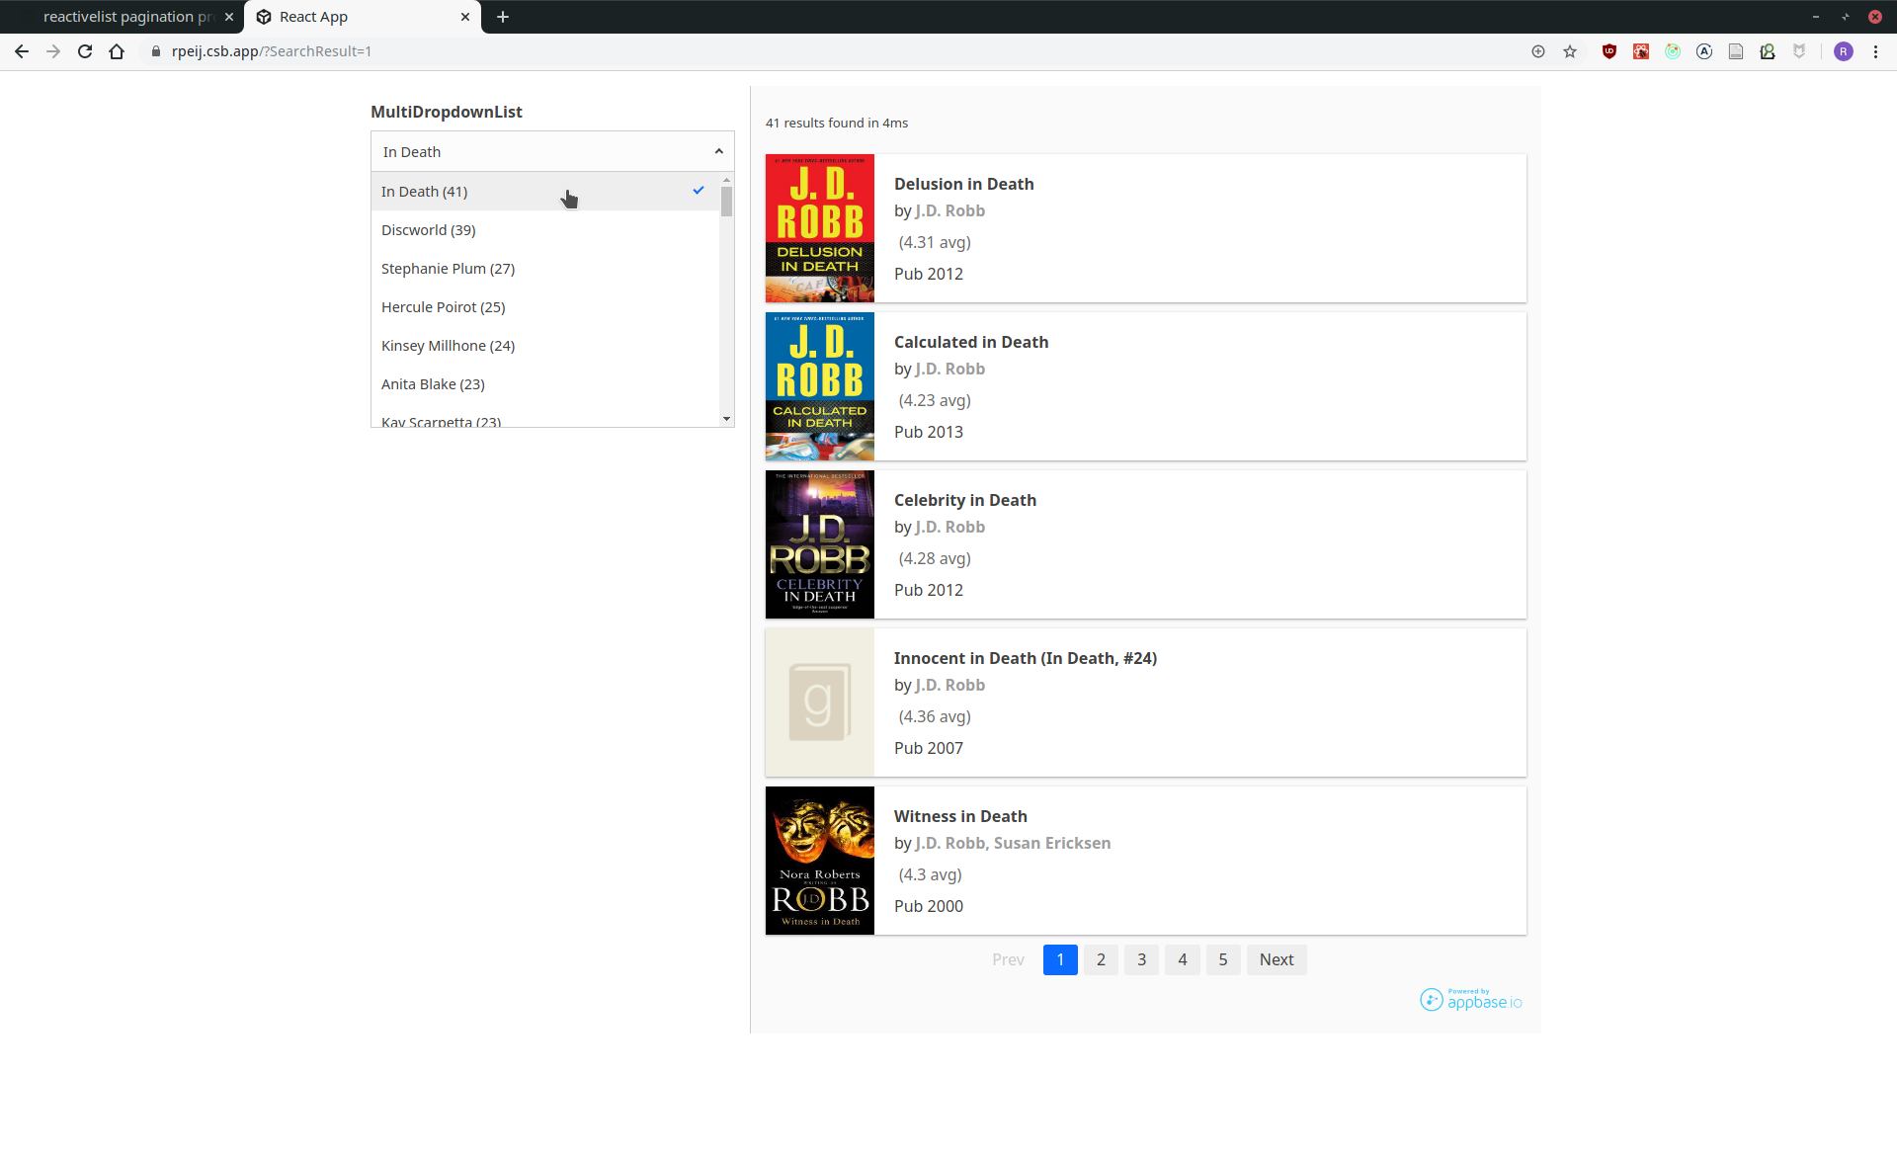Click the dropdown list scroll down arrow
Image resolution: width=1897 pixels, height=1158 pixels.
point(727,419)
